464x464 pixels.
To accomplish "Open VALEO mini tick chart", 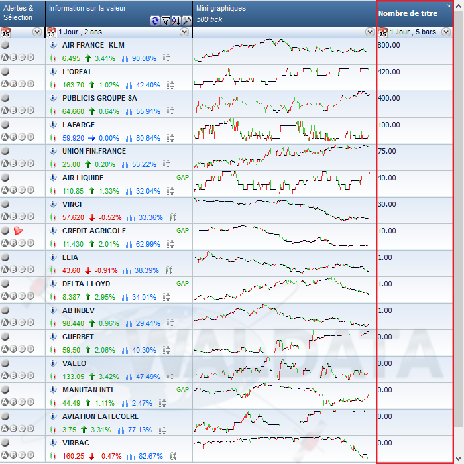I will coord(282,369).
